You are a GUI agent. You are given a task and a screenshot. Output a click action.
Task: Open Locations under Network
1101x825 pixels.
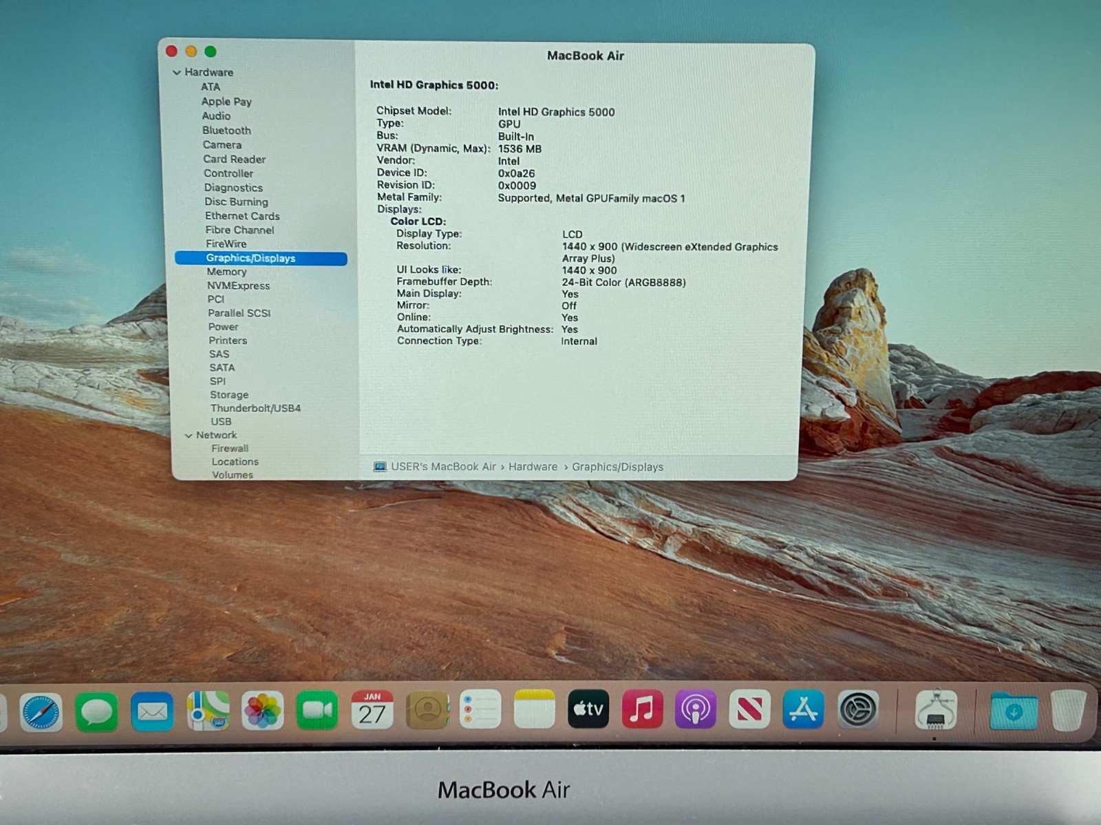(235, 462)
